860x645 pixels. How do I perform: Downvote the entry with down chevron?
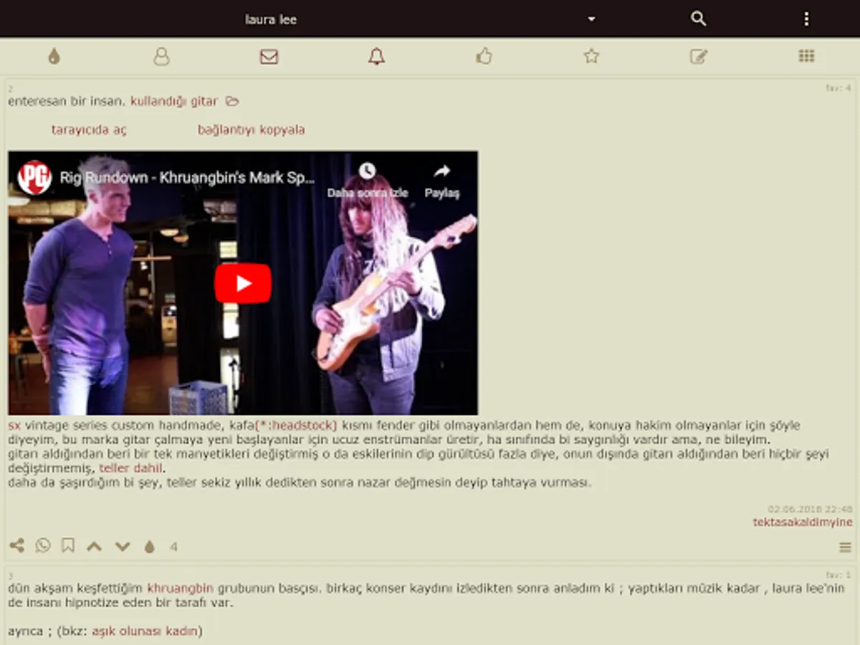pyautogui.click(x=123, y=547)
